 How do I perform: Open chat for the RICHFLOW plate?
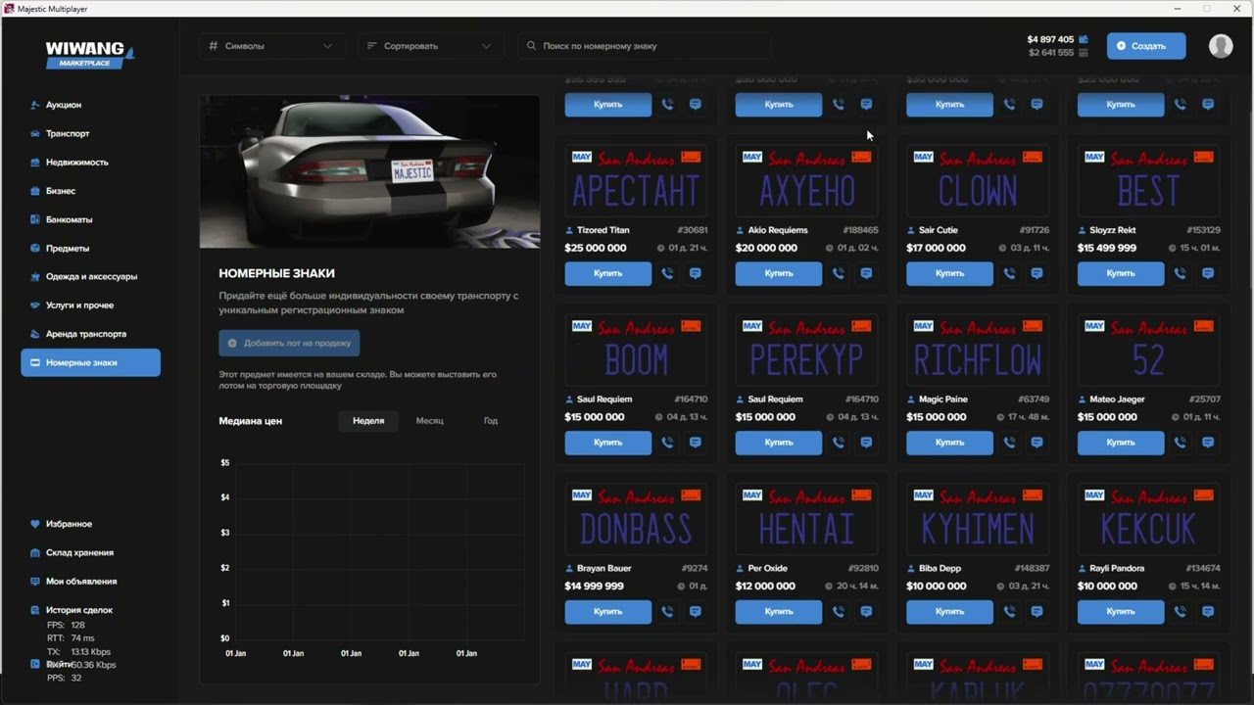point(1037,443)
